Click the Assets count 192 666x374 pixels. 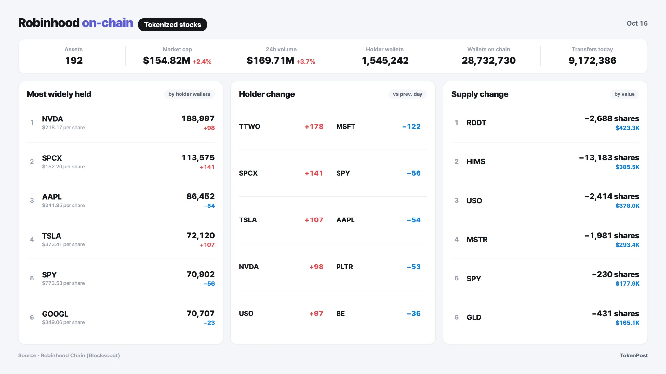coord(74,60)
